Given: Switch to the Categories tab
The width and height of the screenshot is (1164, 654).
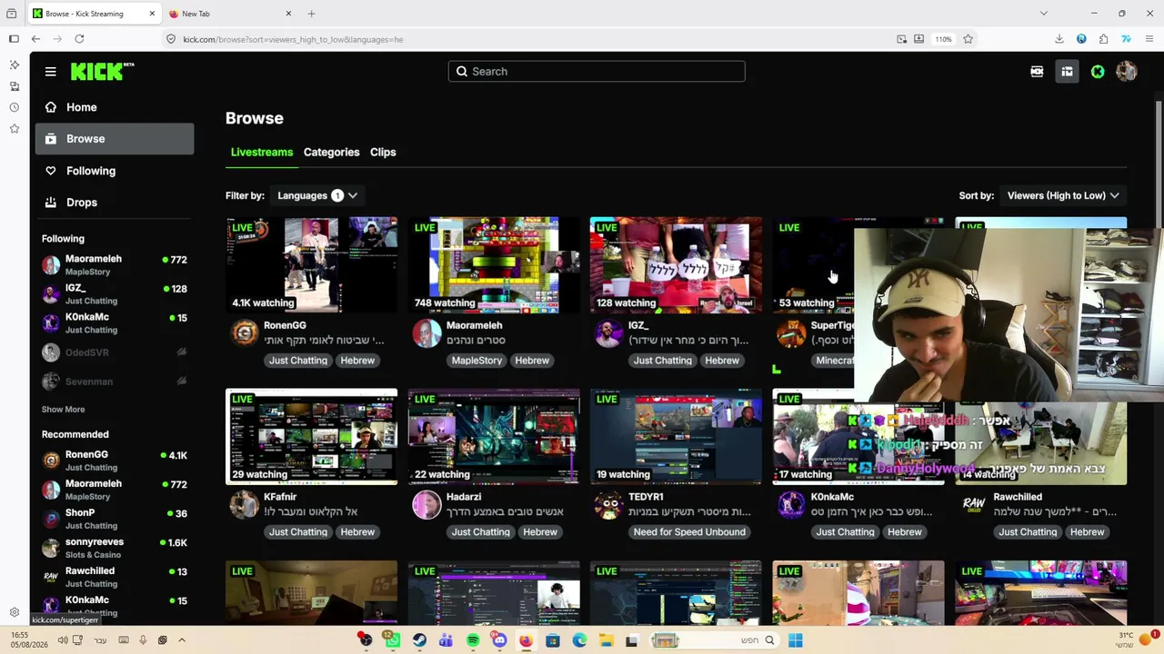Looking at the screenshot, I should pos(331,152).
